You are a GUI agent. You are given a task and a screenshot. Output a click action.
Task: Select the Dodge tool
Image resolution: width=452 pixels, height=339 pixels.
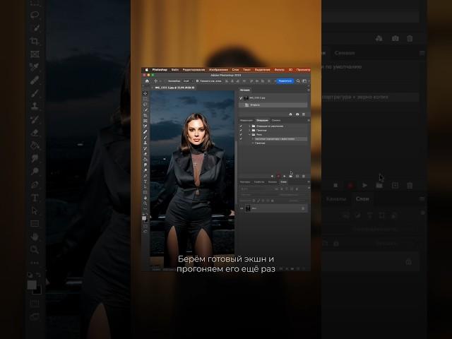coord(145,170)
